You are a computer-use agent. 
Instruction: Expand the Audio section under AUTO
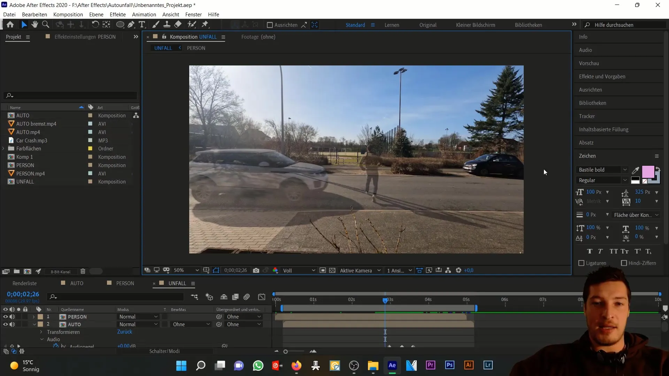pos(42,339)
